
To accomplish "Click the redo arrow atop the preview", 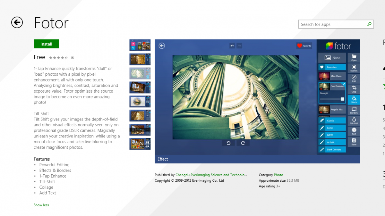I will click(x=239, y=46).
